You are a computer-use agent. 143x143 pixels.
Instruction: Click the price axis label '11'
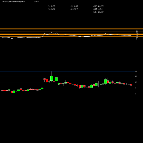coord(136,82)
